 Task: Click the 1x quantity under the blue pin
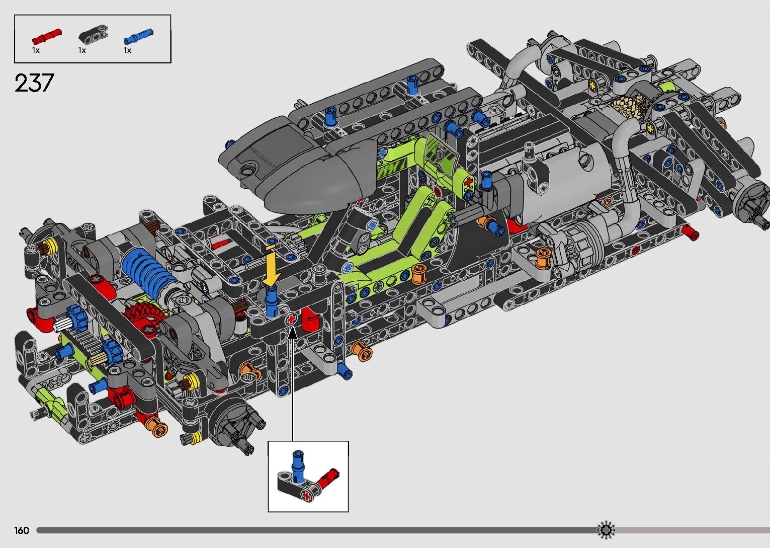click(128, 50)
